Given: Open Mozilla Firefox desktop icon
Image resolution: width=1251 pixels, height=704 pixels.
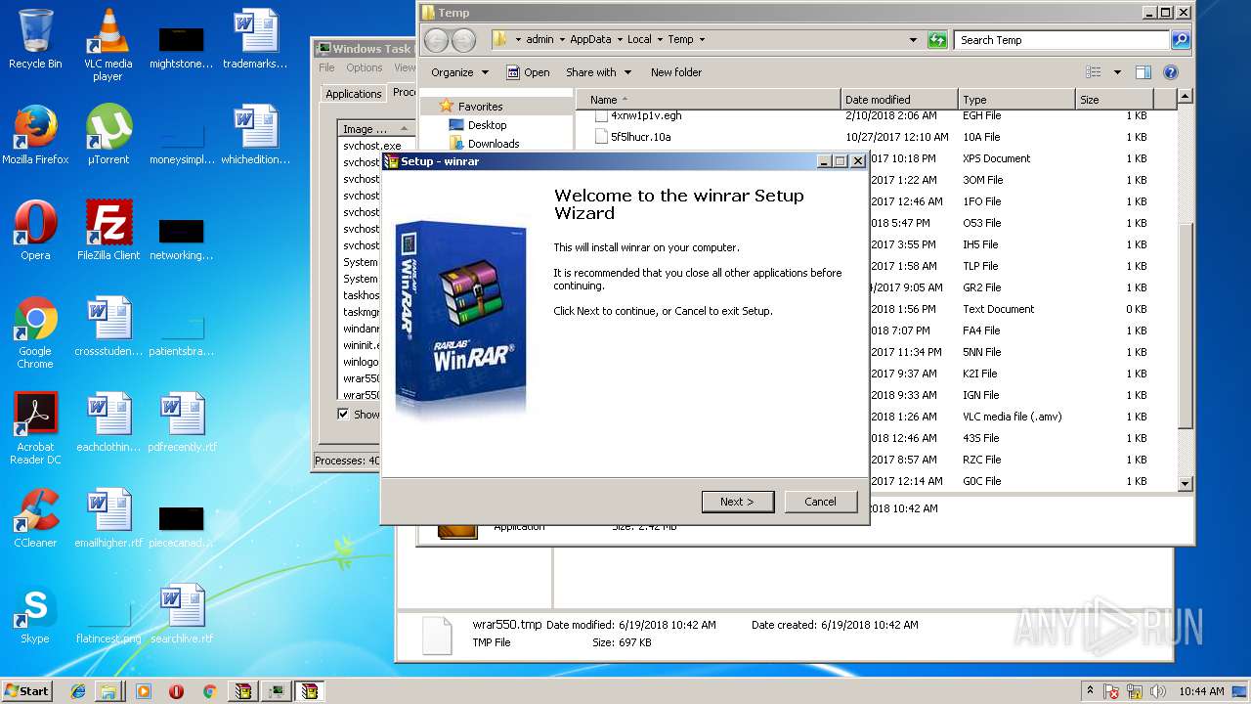Looking at the screenshot, I should [35, 136].
